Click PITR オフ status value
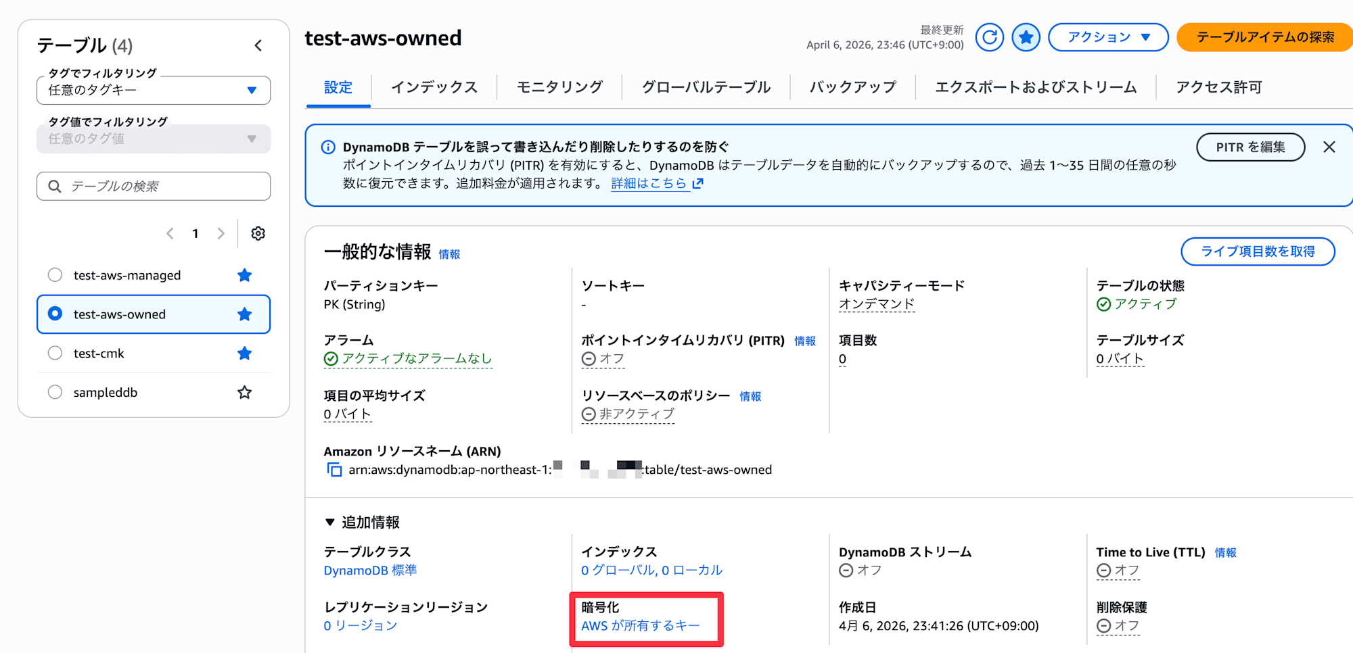Screen dimensions: 1353x653 [x=603, y=359]
